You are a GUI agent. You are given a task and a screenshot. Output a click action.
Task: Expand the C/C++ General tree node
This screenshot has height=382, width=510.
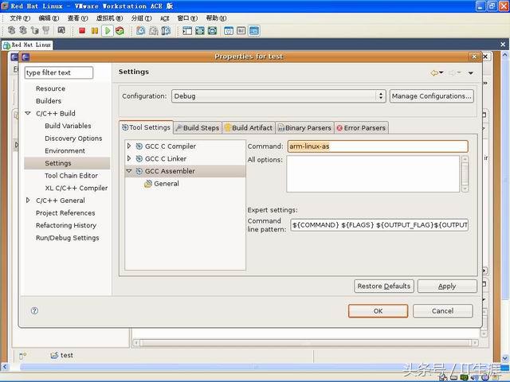(28, 201)
